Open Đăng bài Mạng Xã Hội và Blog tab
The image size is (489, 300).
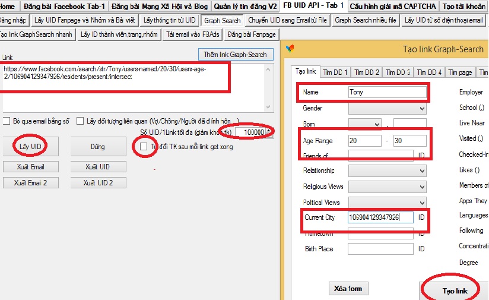160,7
